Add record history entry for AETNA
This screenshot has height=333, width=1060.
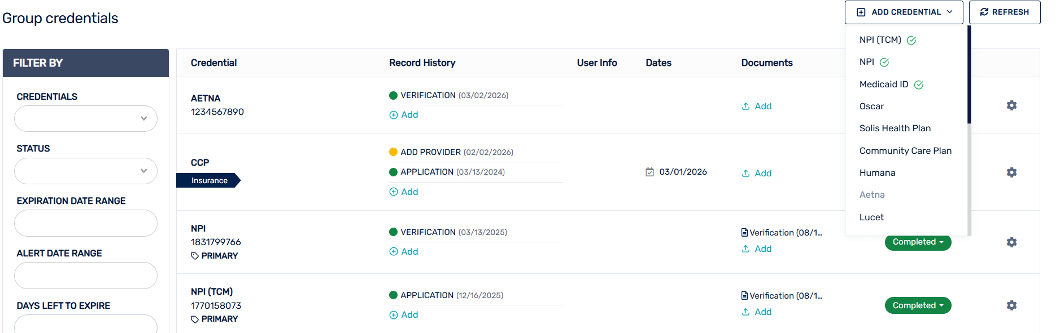[x=404, y=115]
